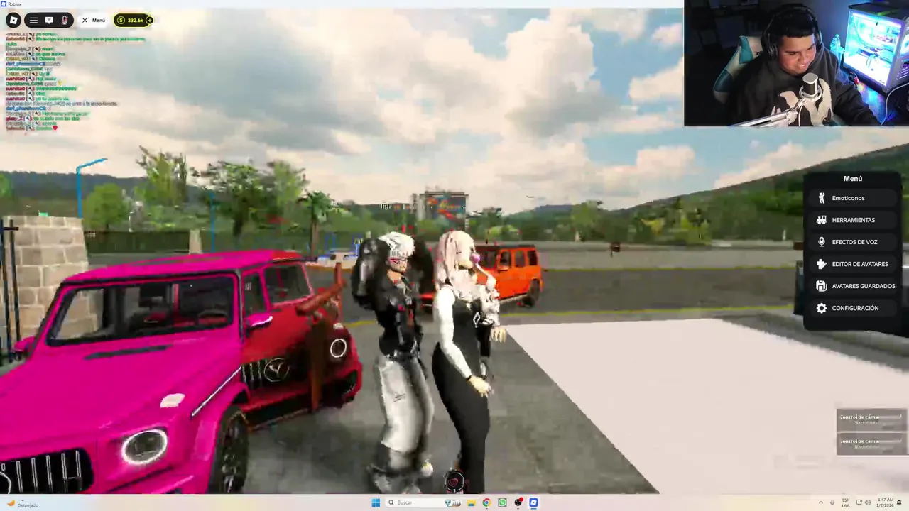The width and height of the screenshot is (909, 511).
Task: Click the streamer webcam overlay
Action: tap(796, 63)
